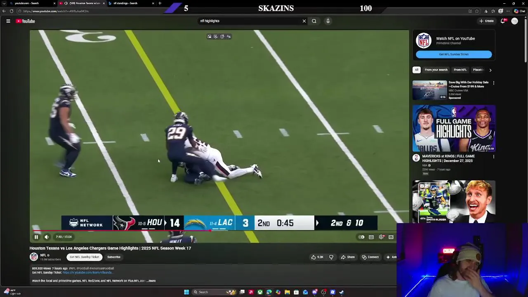Open File Explorer from taskbar
The image size is (528, 297).
[x=287, y=292]
